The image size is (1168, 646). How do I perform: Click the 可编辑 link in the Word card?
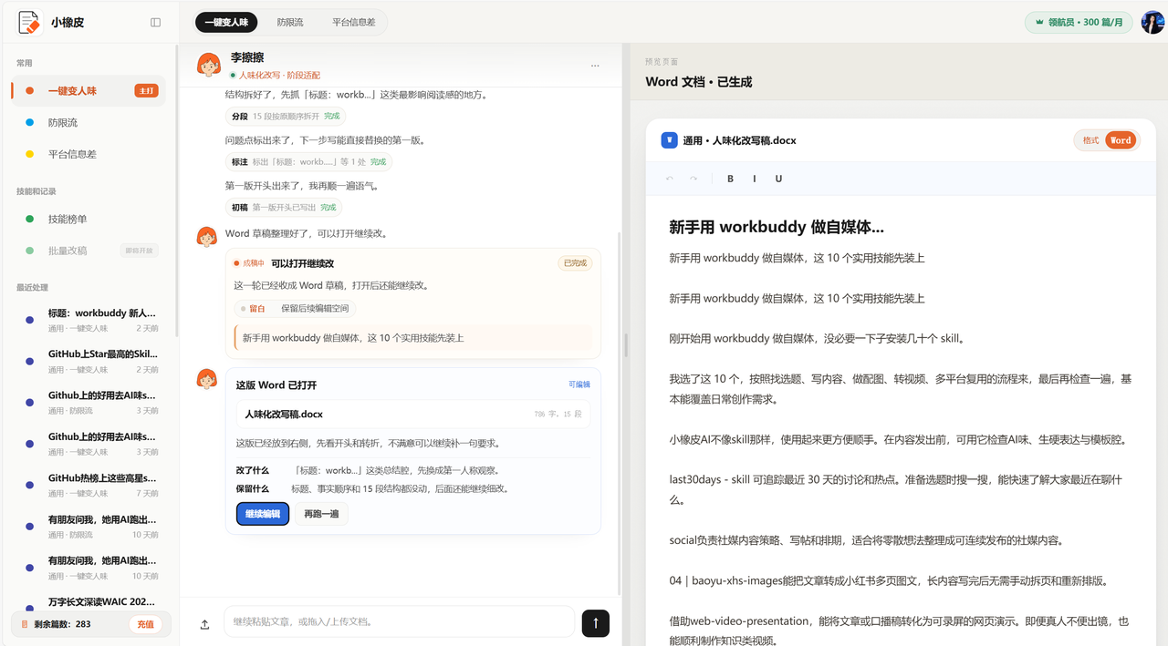point(579,385)
